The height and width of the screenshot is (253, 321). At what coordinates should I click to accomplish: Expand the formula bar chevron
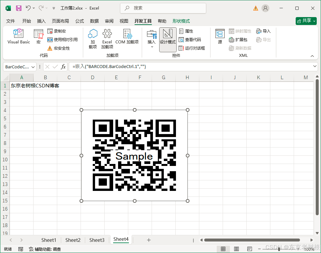[x=315, y=66]
